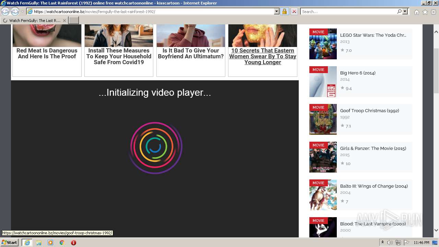The image size is (439, 247).
Task: Open the Windows Start menu
Action: 10,242
